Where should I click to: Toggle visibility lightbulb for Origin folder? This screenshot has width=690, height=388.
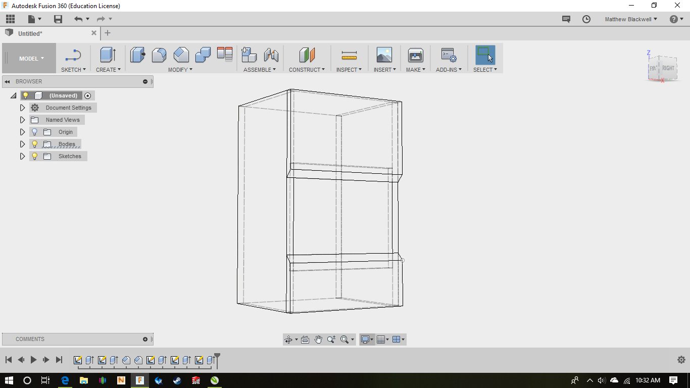[34, 132]
